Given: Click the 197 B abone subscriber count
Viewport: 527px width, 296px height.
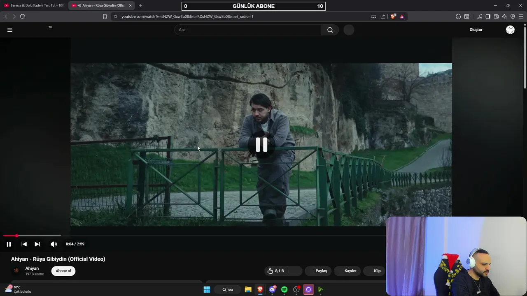Looking at the screenshot, I should click(35, 274).
